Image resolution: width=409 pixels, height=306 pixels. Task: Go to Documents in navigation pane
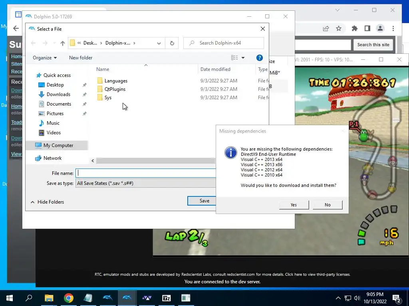coord(59,104)
